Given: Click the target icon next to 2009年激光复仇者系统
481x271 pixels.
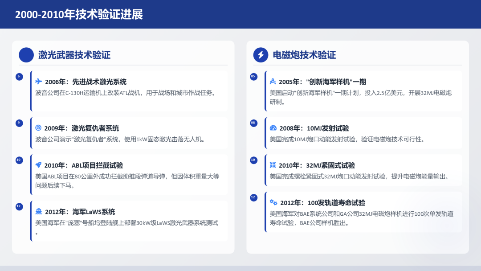Looking at the screenshot, I should click(x=39, y=127).
